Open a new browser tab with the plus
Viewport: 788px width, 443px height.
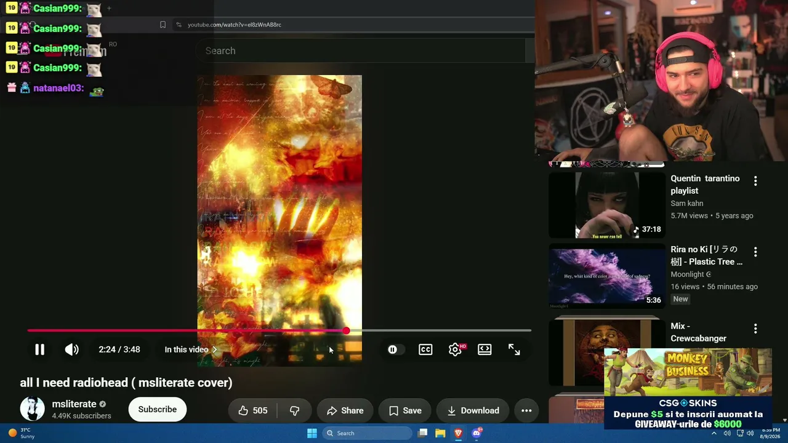[109, 8]
